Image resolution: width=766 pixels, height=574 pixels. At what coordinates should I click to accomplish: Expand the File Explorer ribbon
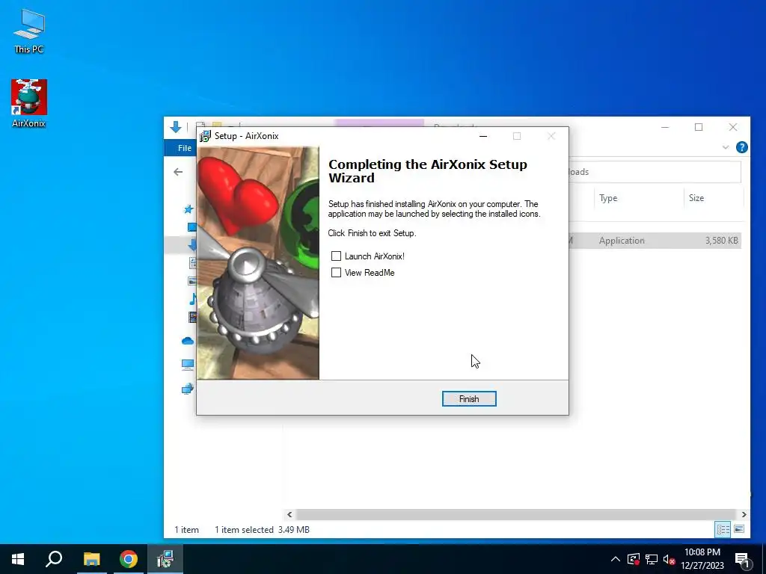726,147
